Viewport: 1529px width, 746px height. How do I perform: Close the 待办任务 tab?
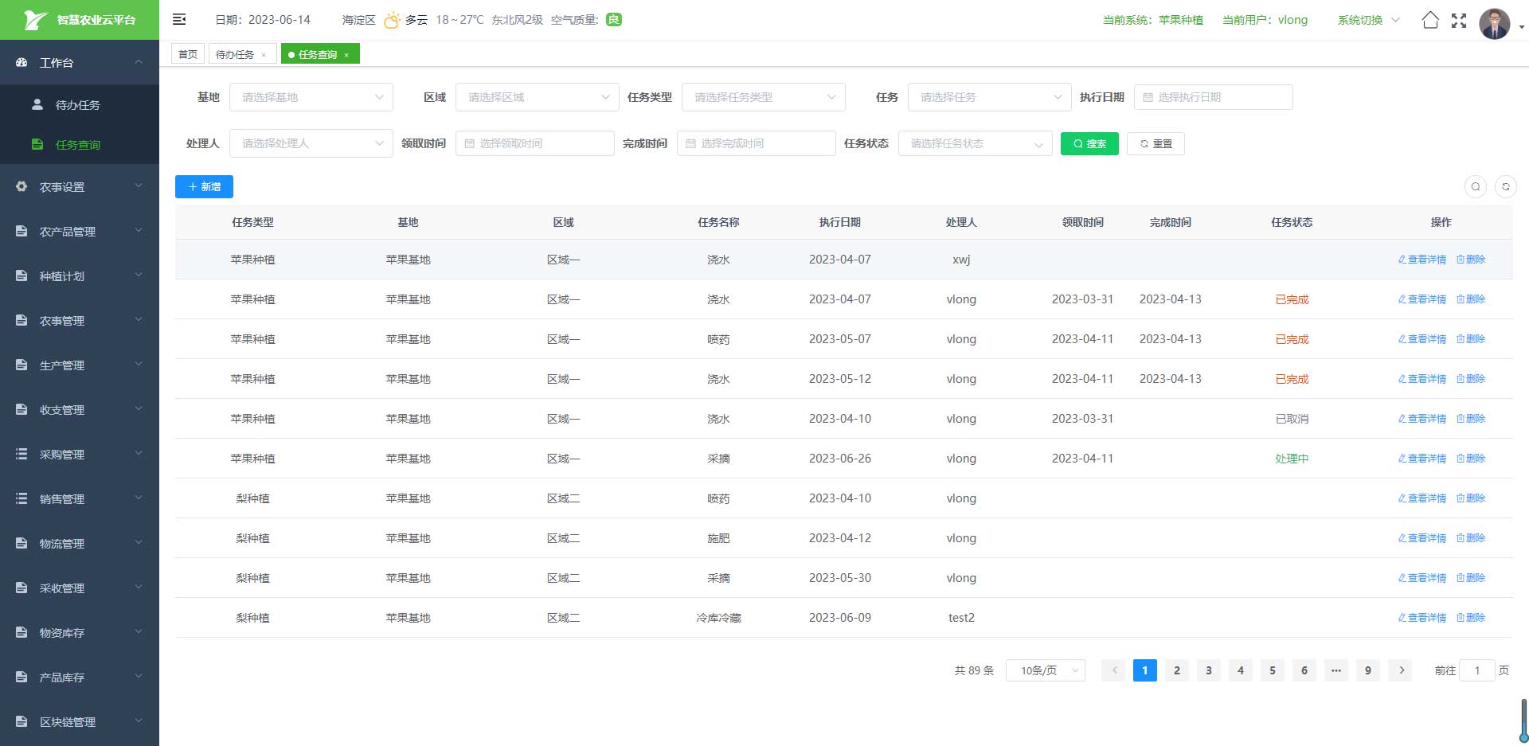(264, 55)
